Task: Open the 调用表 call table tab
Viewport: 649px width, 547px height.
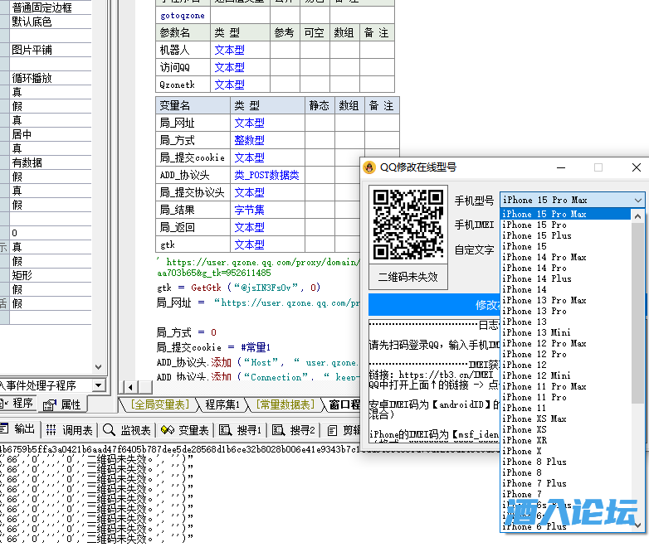Action: [x=69, y=430]
